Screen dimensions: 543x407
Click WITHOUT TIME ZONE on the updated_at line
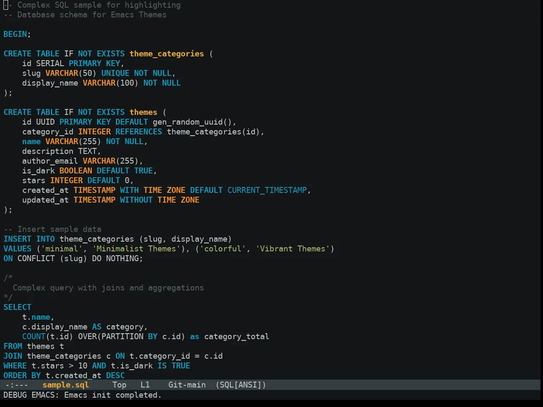pos(160,200)
